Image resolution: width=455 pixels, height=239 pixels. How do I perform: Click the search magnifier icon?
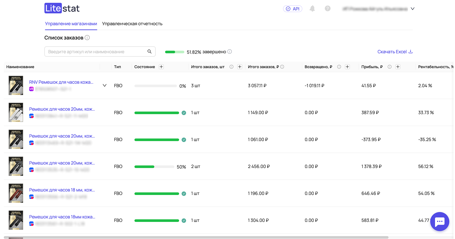(150, 52)
